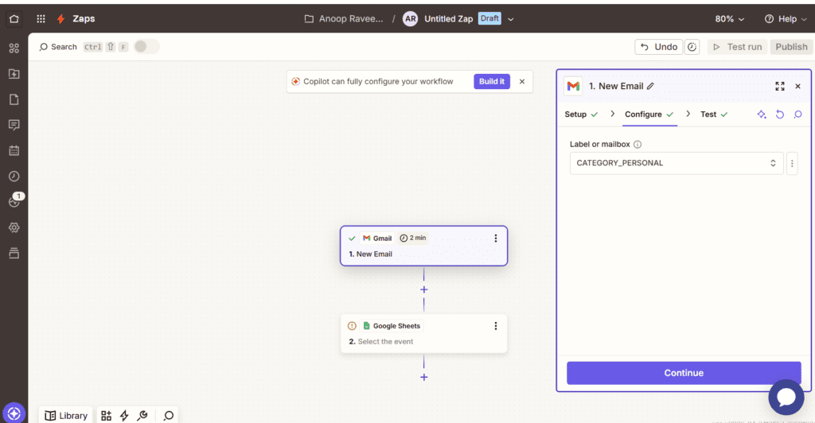Image resolution: width=815 pixels, height=423 pixels.
Task: Click the AI sparkle icon in step panel
Action: click(x=762, y=114)
